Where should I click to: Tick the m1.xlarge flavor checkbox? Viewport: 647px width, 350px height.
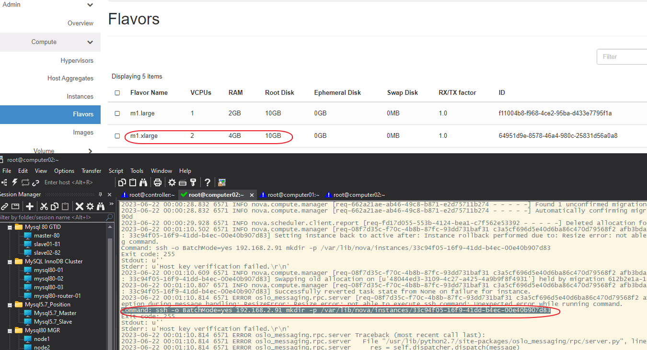pos(117,136)
